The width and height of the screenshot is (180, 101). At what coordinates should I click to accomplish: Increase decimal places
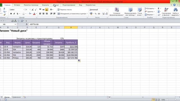[103, 14]
